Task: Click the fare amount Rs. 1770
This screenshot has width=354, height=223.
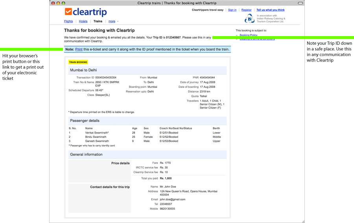Action: click(165, 163)
